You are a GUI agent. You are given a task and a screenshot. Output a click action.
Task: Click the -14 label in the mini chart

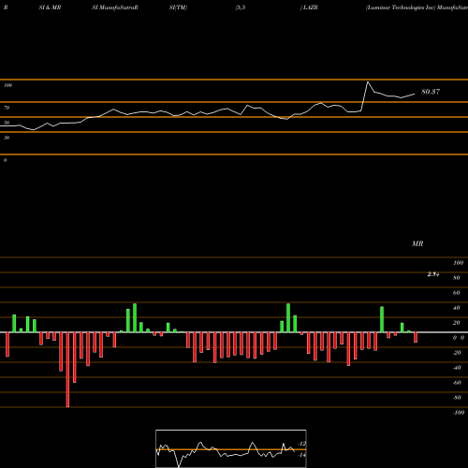[301, 455]
